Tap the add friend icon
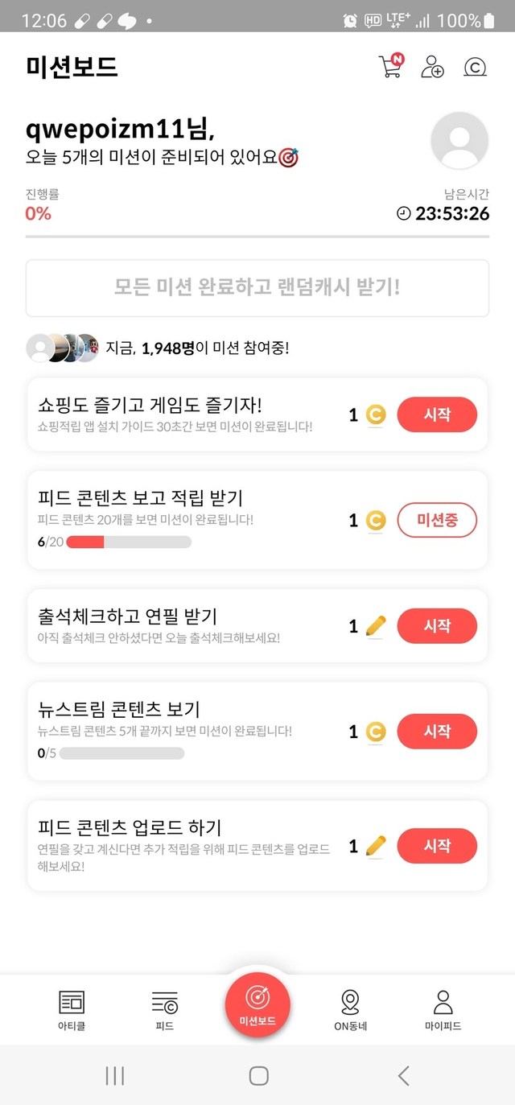This screenshot has width=515, height=1105. coord(432,67)
